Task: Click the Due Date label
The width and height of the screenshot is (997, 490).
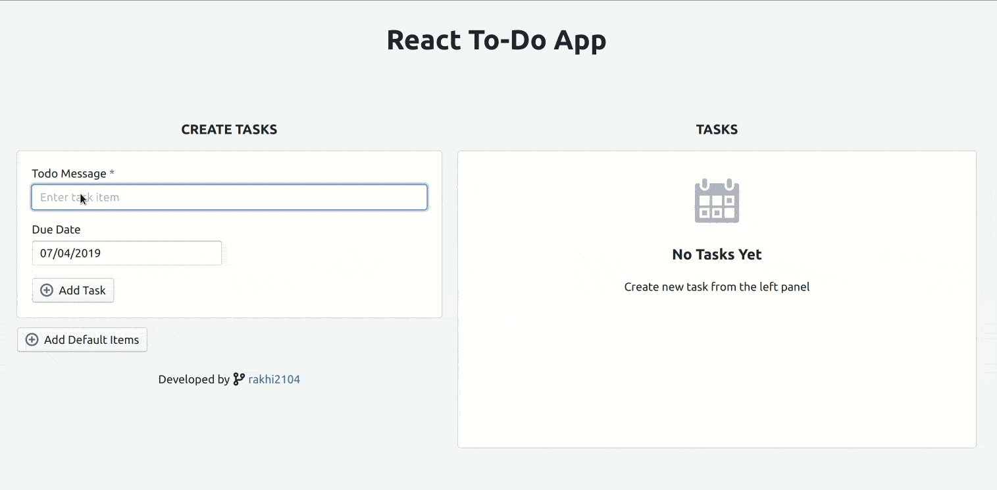Action: pos(56,230)
